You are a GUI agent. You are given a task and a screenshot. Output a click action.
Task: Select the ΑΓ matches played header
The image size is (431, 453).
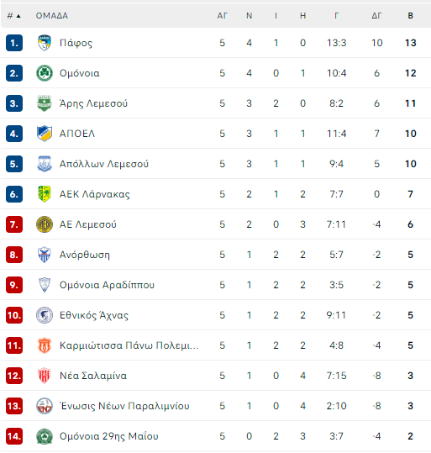tap(222, 16)
